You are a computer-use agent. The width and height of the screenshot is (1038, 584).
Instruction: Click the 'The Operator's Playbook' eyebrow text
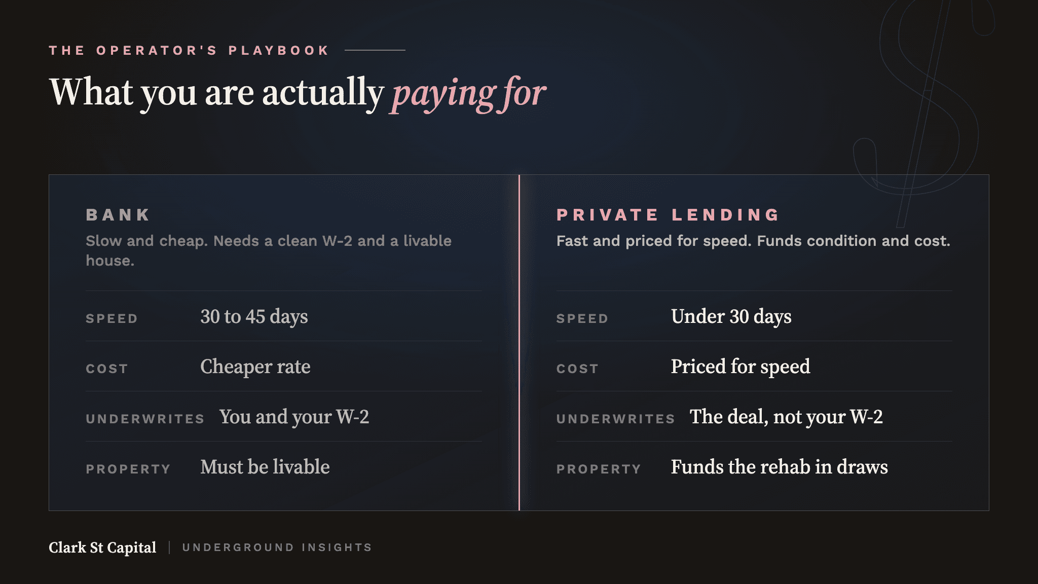pos(189,50)
